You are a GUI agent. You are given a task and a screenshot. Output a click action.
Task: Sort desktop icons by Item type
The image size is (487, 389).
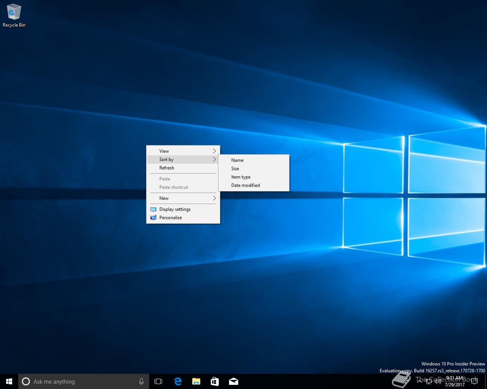254,177
